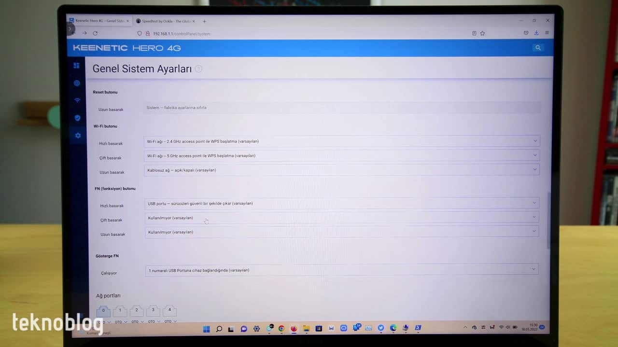Image resolution: width=618 pixels, height=347 pixels.
Task: Expand Wi-Fi butonu Hızlı basarak dropdown
Action: click(x=341, y=141)
